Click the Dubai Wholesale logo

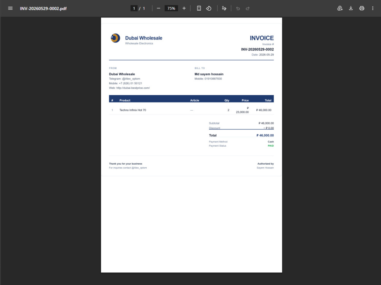click(x=115, y=38)
